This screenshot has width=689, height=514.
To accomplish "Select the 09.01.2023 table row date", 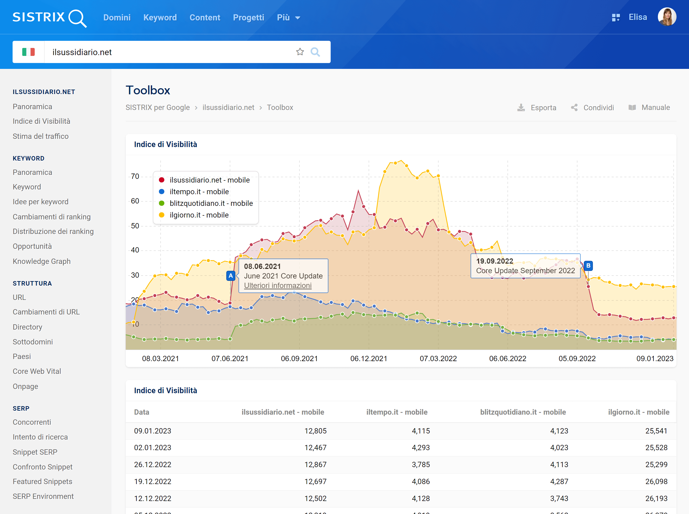I will click(152, 431).
